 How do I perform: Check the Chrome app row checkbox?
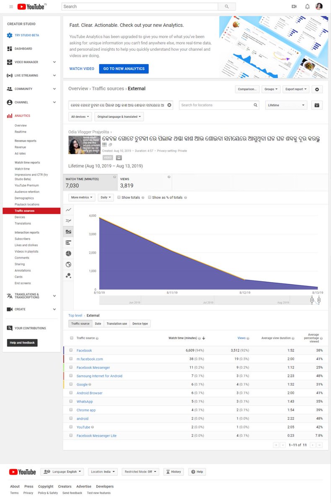click(x=71, y=410)
